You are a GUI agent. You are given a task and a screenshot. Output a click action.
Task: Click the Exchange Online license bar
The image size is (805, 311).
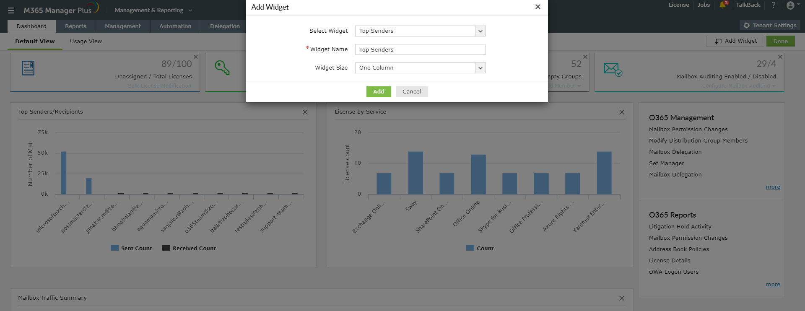click(x=384, y=184)
